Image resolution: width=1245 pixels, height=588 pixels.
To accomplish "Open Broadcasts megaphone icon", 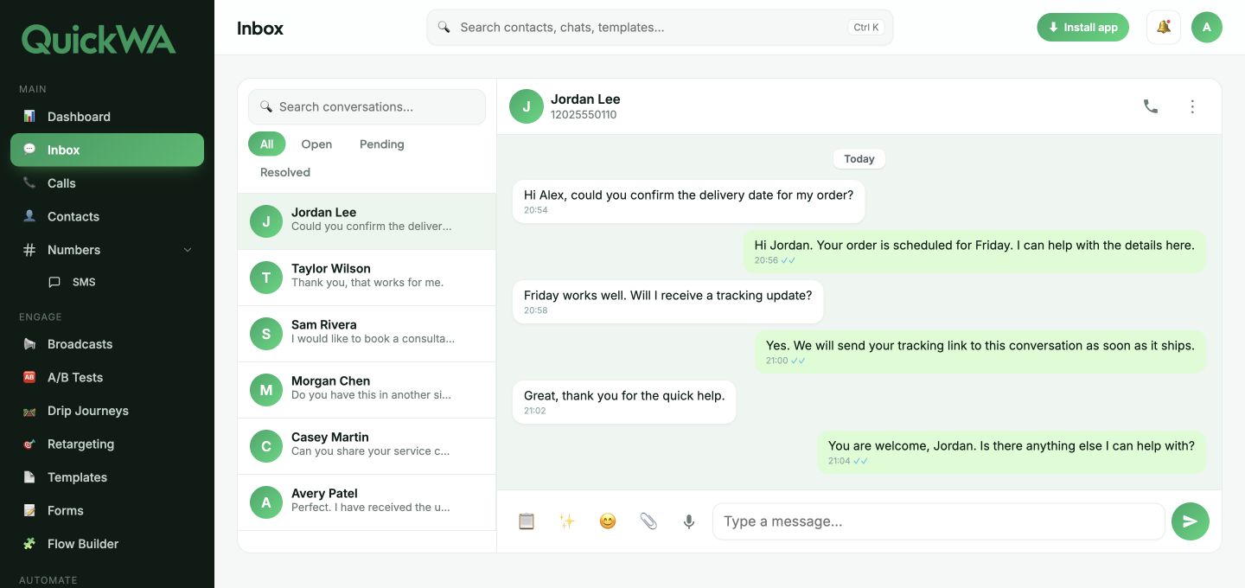I will [x=29, y=344].
